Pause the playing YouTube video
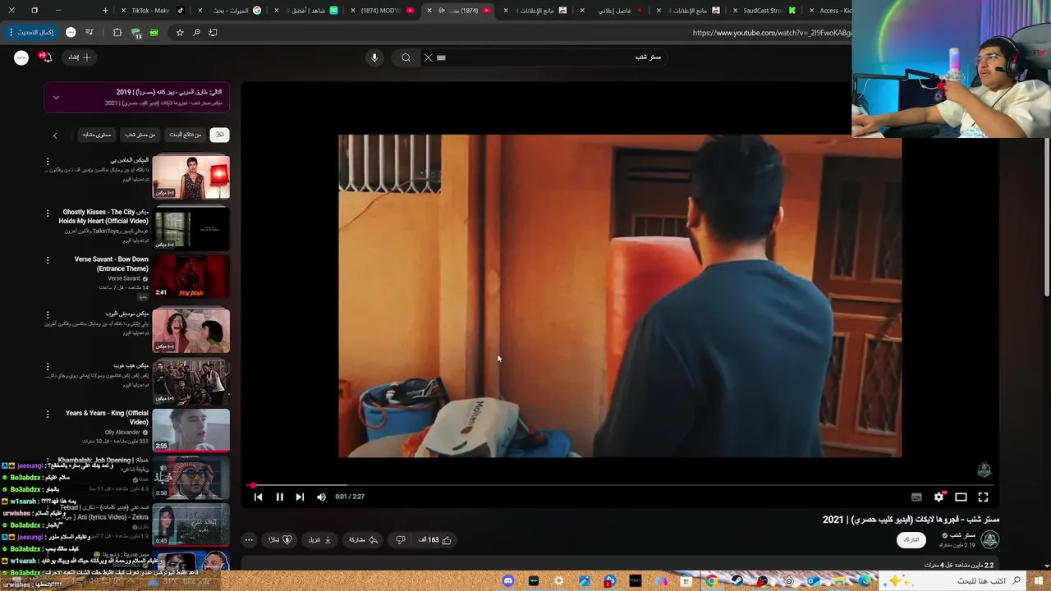The width and height of the screenshot is (1051, 591). pyautogui.click(x=279, y=497)
